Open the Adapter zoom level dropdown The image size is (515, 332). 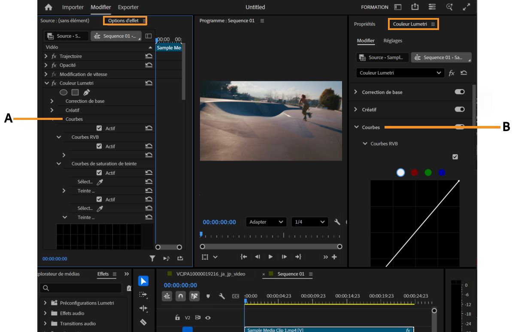point(266,222)
